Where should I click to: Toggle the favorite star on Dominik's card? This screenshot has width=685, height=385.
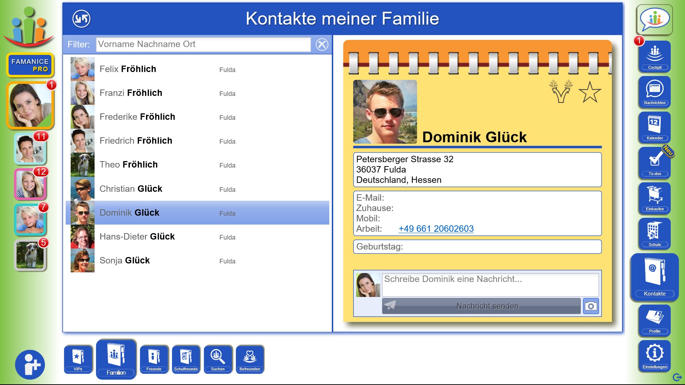click(589, 92)
